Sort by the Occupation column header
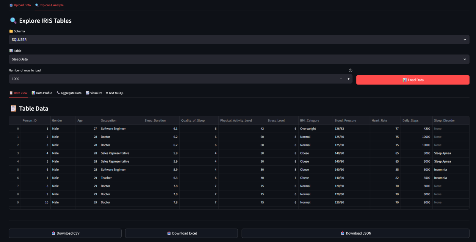The image size is (476, 242). click(109, 121)
